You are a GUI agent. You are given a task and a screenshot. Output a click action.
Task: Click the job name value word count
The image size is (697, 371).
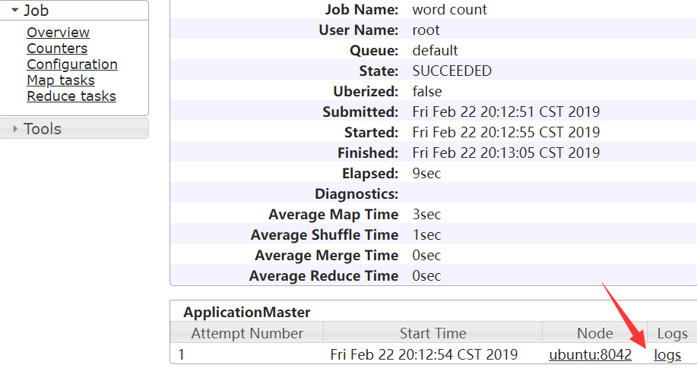449,10
